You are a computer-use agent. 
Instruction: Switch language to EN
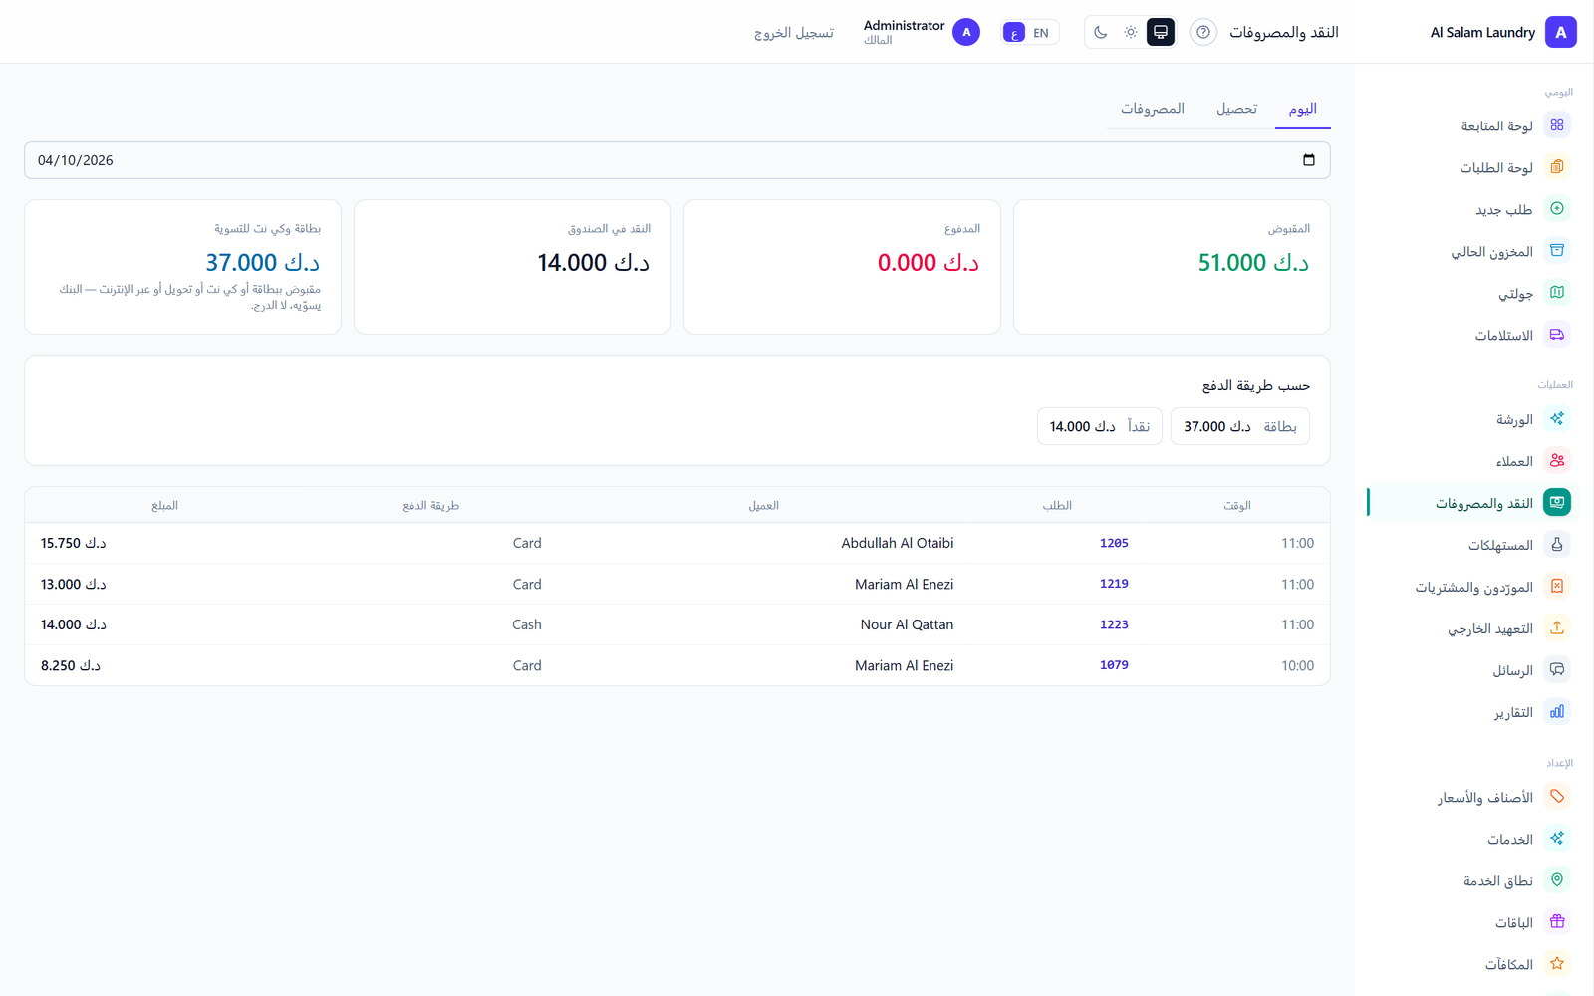[1041, 33]
